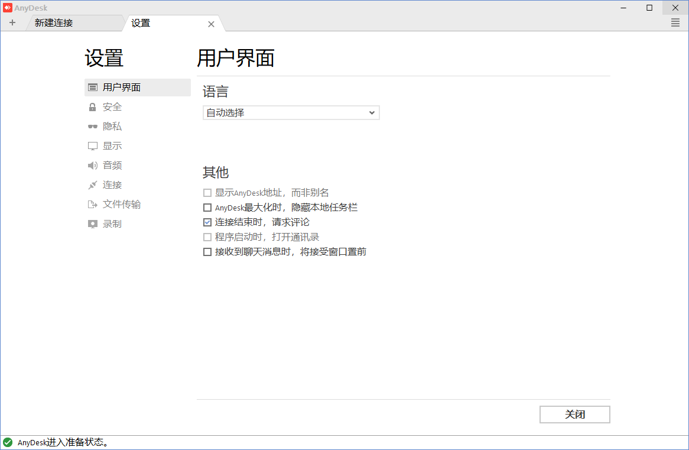Click the file transfer icon beside 文件传输
The image size is (689, 450).
pos(93,205)
